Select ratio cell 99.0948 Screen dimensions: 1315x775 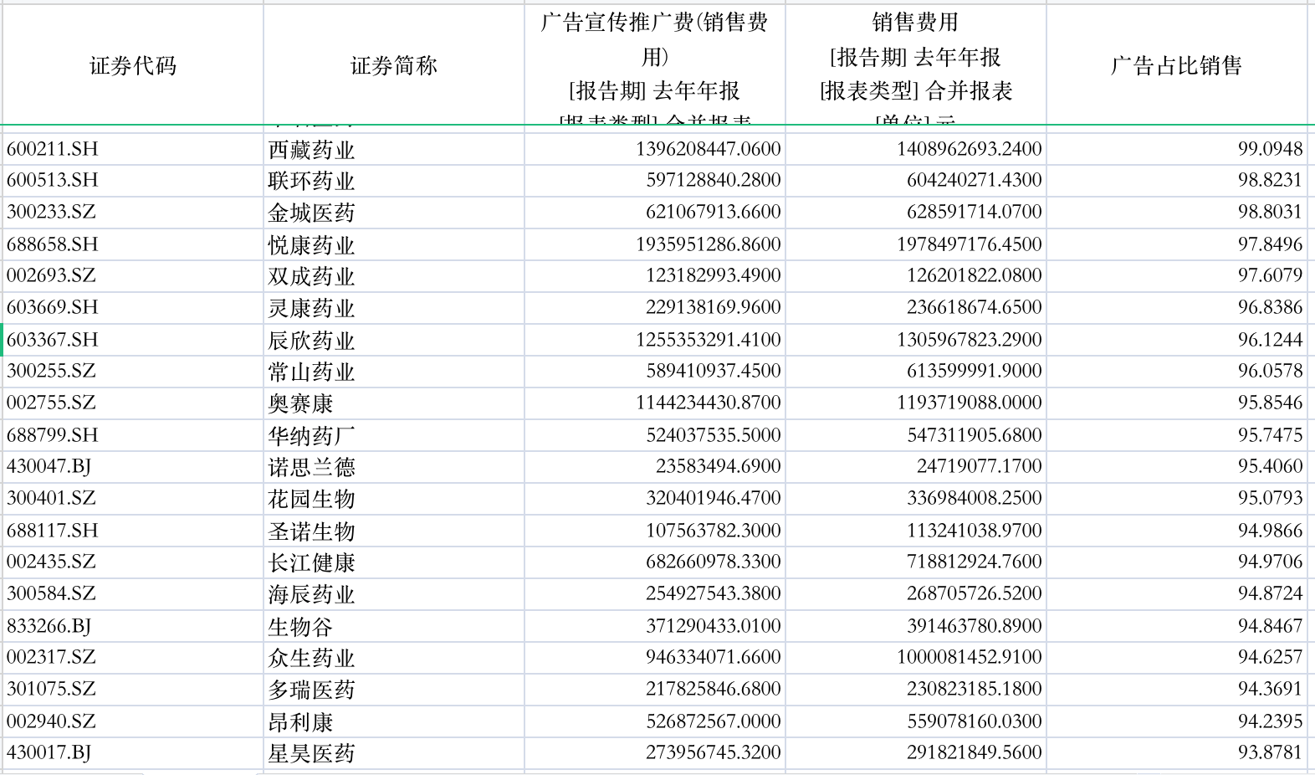click(x=1176, y=149)
